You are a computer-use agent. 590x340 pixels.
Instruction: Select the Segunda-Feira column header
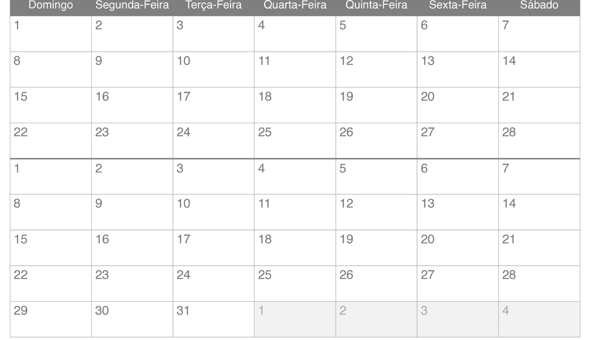[132, 5]
